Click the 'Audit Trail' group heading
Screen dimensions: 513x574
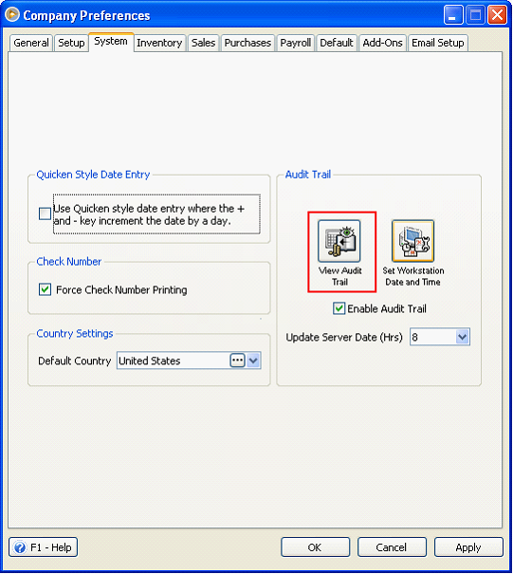click(308, 175)
